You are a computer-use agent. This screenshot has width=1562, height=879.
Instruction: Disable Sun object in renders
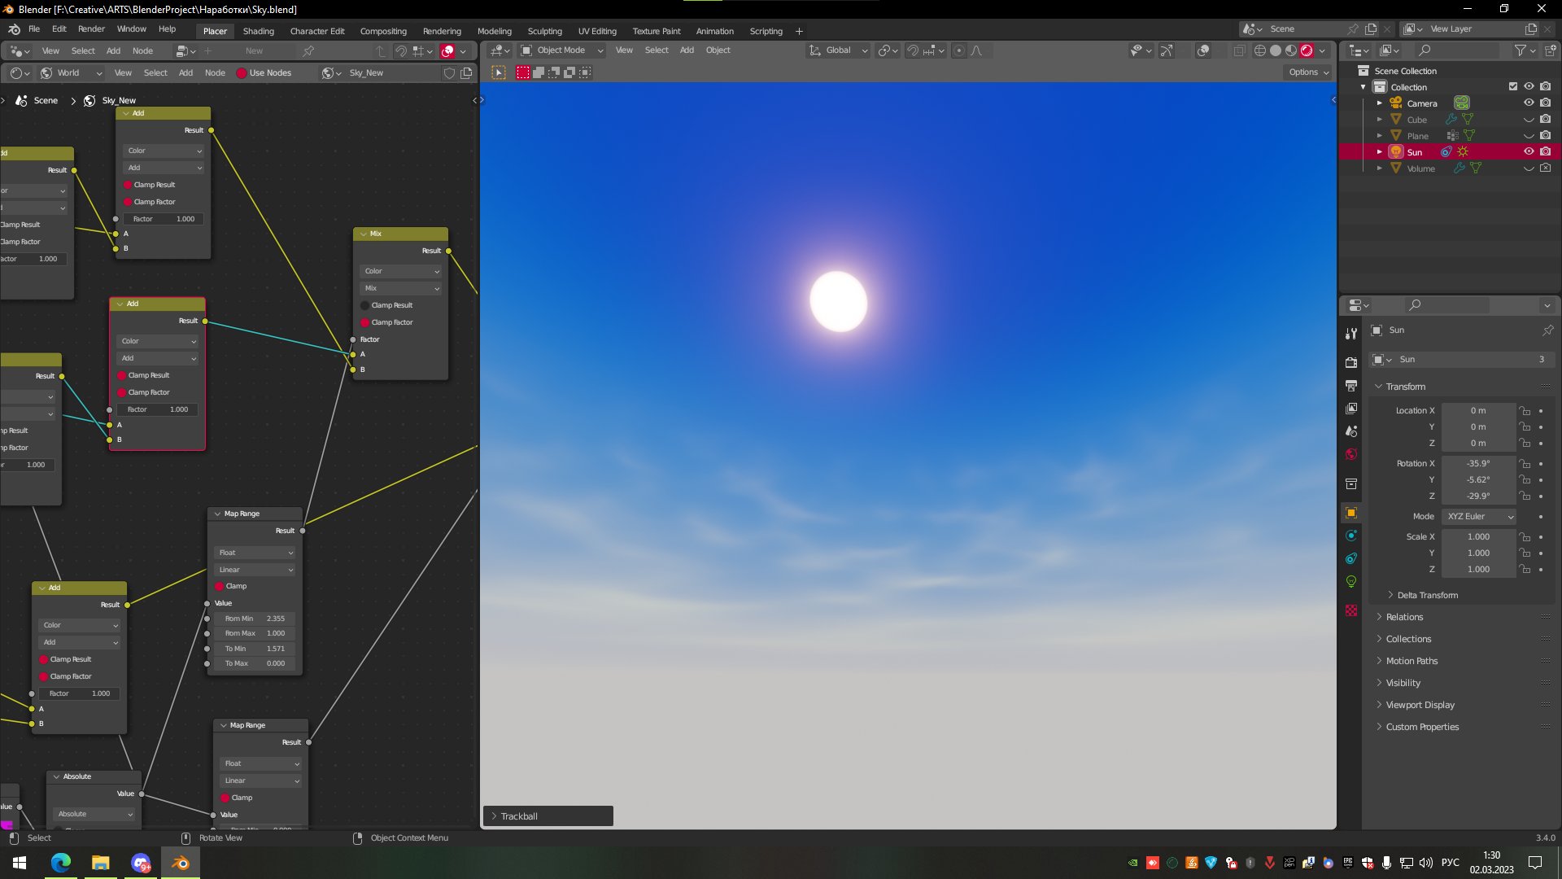(x=1546, y=152)
